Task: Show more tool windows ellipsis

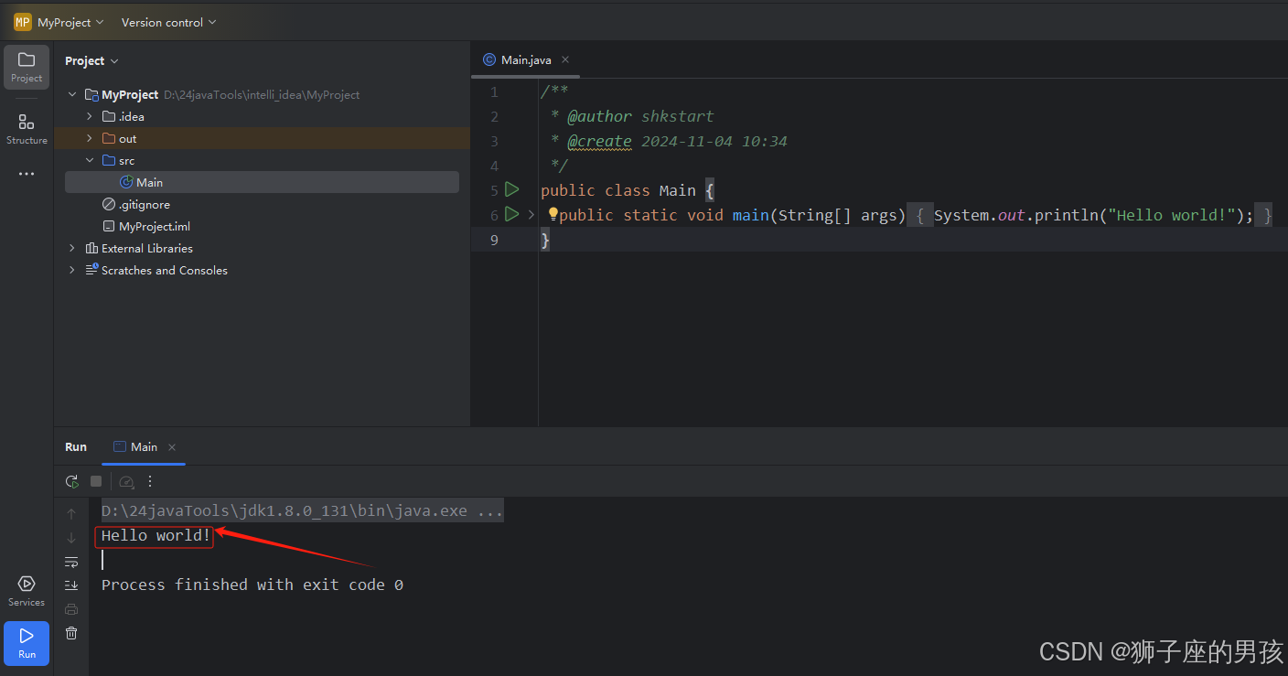Action: coord(27,174)
